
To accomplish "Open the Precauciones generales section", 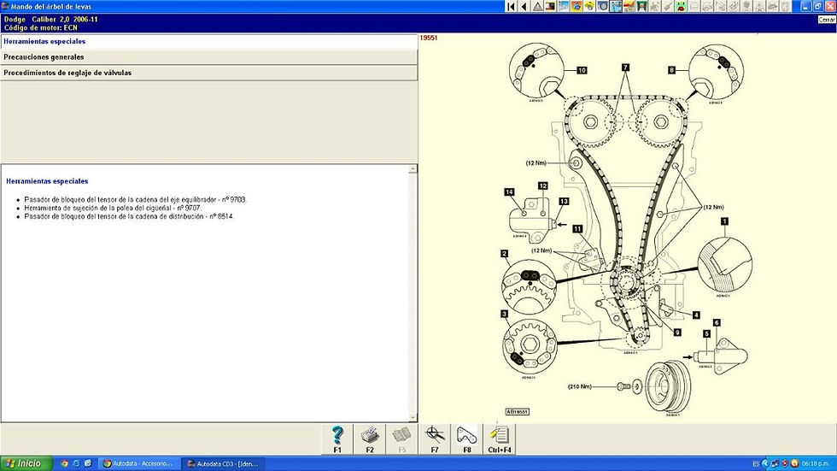I will click(208, 56).
